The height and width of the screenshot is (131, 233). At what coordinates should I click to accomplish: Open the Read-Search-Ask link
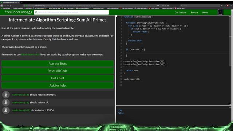pos(31,55)
